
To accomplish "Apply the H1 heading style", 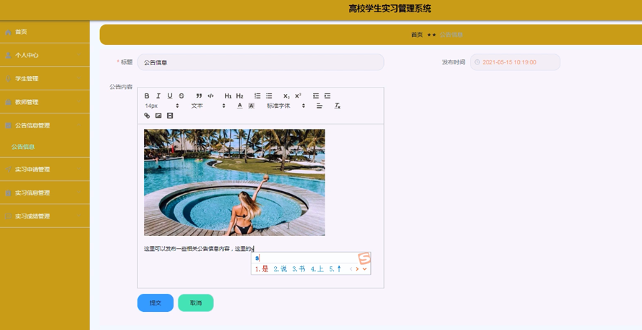I will tap(228, 96).
